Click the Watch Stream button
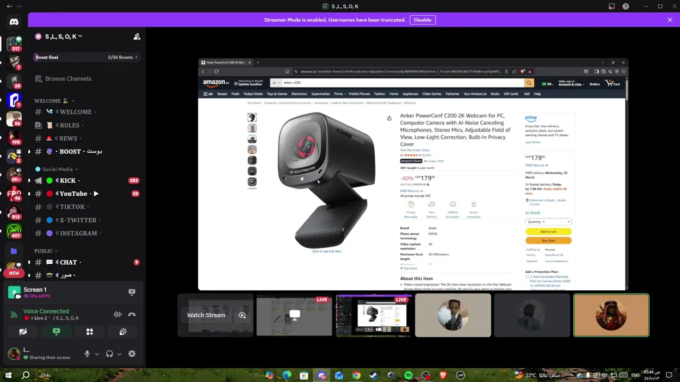 point(206,315)
